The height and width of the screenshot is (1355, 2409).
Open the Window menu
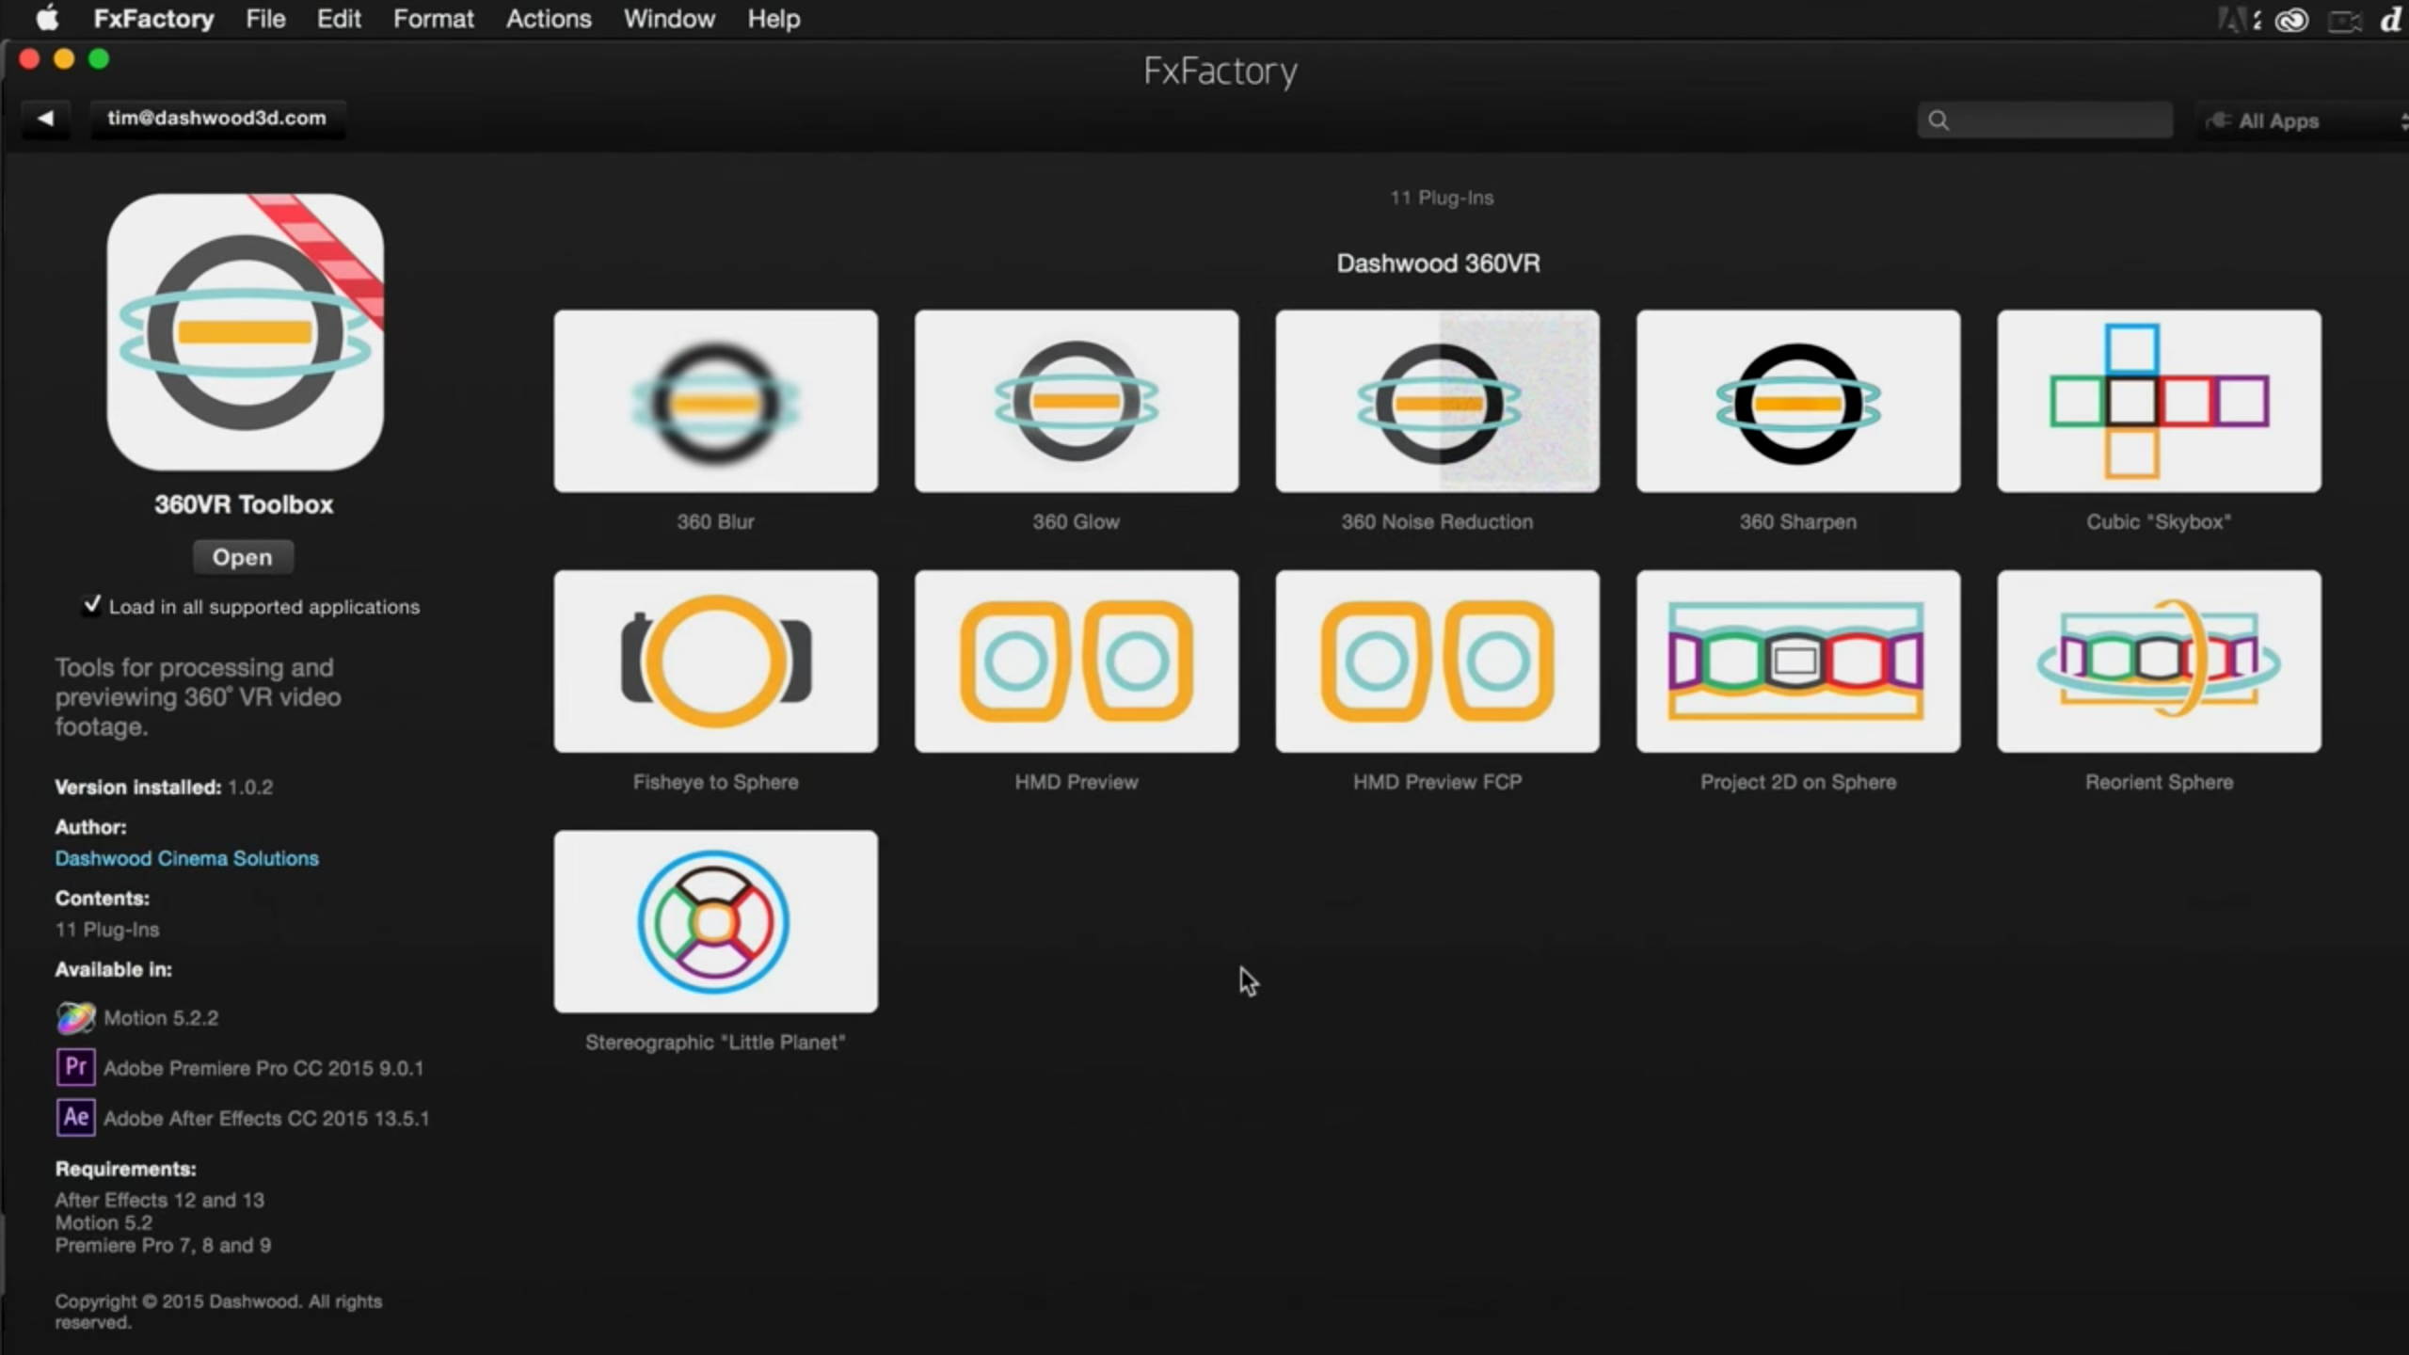coord(669,19)
